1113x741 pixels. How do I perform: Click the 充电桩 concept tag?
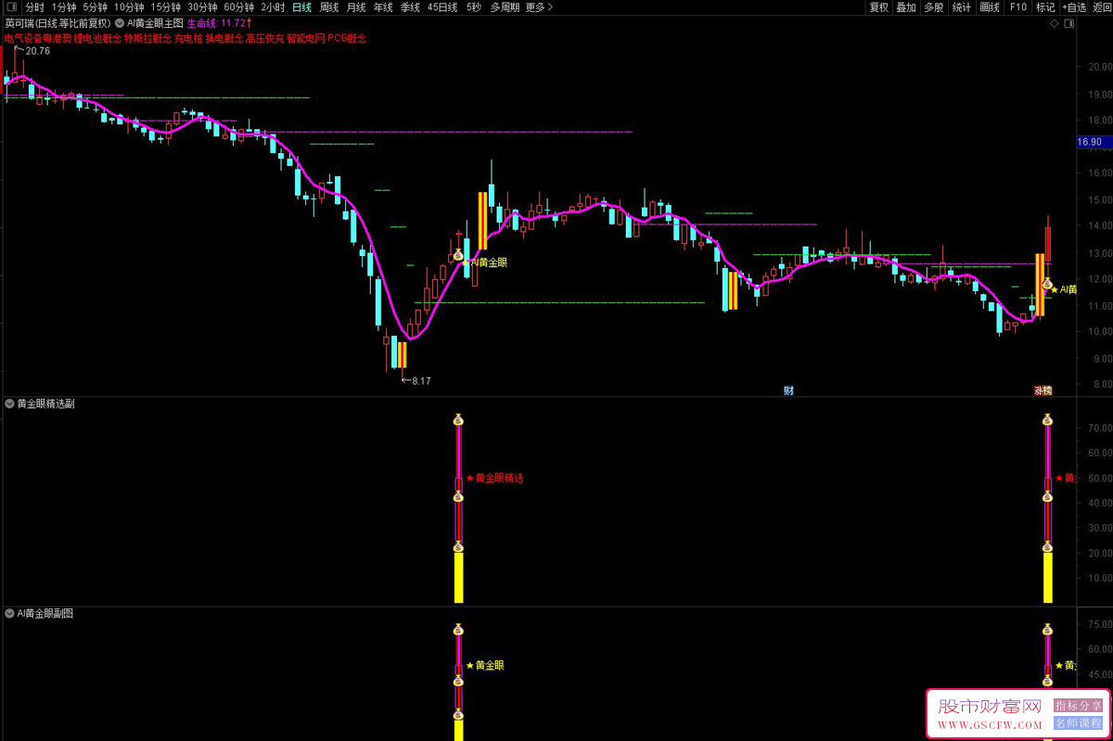188,39
